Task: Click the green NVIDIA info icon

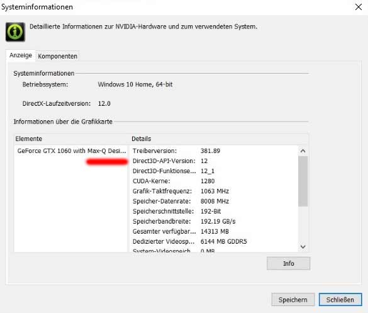Action: click(15, 31)
